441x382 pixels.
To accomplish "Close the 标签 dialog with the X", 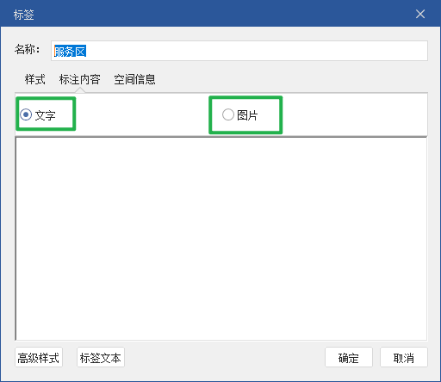I will [x=420, y=14].
